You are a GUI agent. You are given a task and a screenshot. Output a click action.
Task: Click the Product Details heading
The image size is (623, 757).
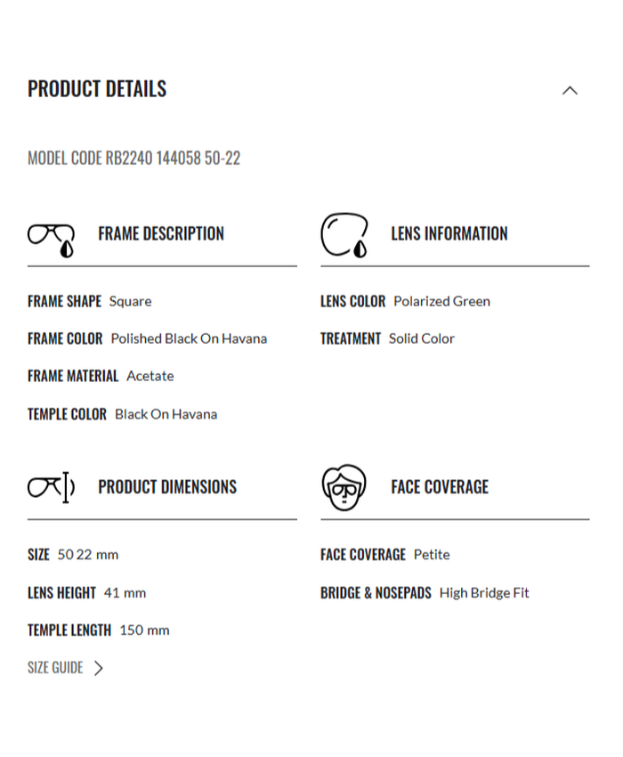click(x=97, y=89)
